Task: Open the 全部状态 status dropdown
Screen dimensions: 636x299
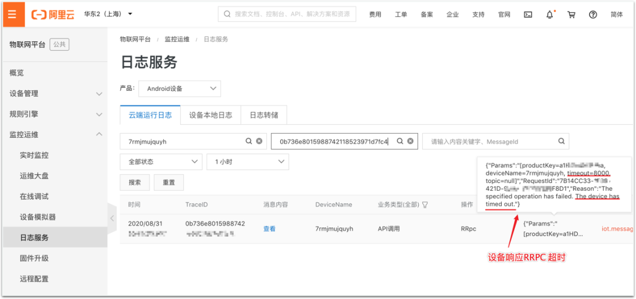Action: pos(161,162)
